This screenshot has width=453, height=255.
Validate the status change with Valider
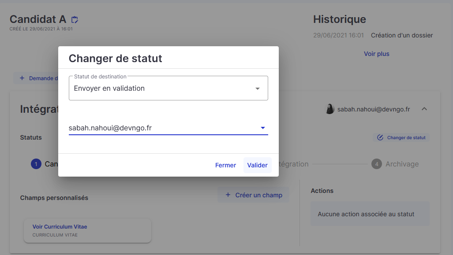click(257, 165)
